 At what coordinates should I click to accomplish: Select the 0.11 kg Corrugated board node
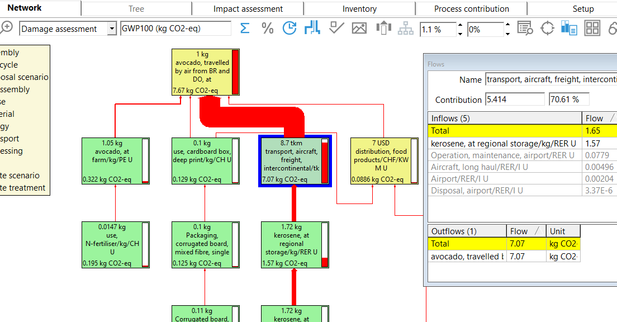(x=206, y=314)
